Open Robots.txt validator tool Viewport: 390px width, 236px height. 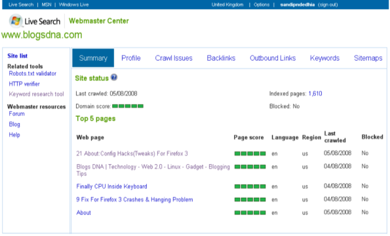click(x=33, y=73)
